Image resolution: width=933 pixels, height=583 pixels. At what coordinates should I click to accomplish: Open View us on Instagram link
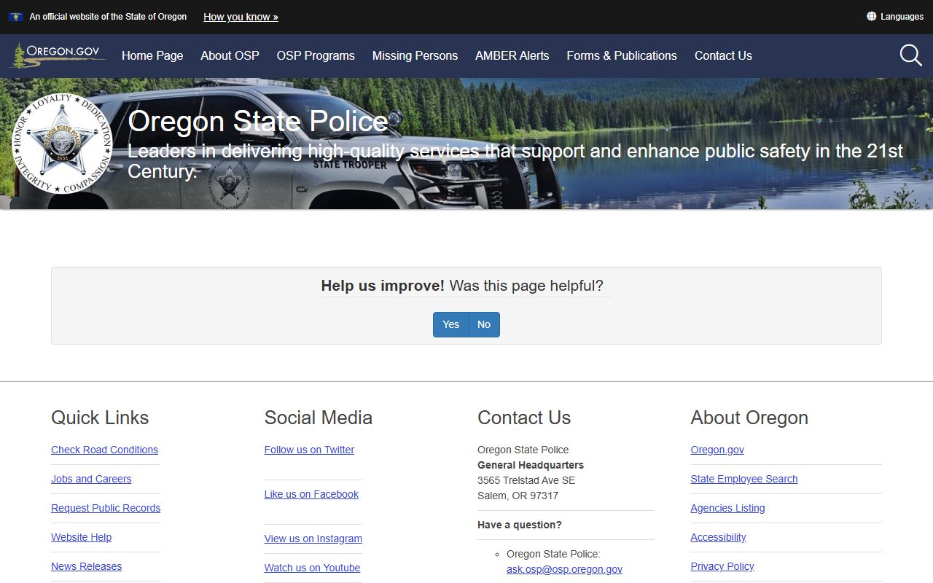click(x=313, y=539)
